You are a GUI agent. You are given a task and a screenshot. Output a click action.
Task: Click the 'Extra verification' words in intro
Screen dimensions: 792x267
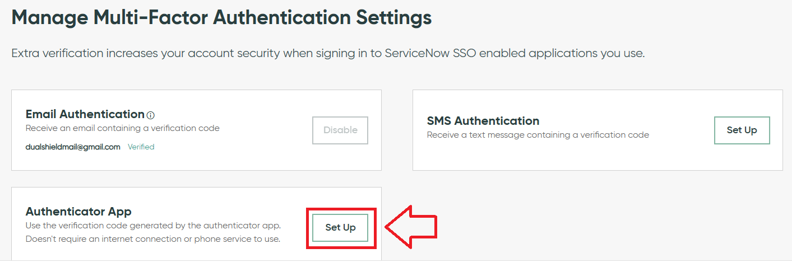[x=57, y=54]
